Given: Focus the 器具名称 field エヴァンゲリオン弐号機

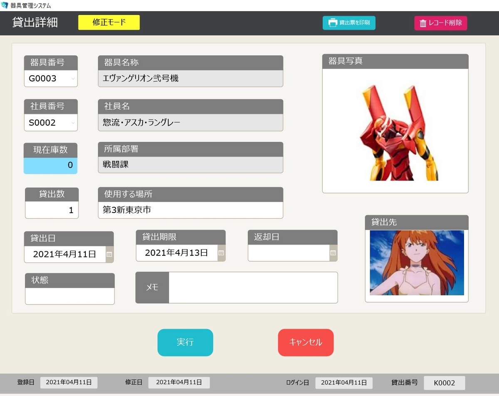Looking at the screenshot, I should pos(190,78).
